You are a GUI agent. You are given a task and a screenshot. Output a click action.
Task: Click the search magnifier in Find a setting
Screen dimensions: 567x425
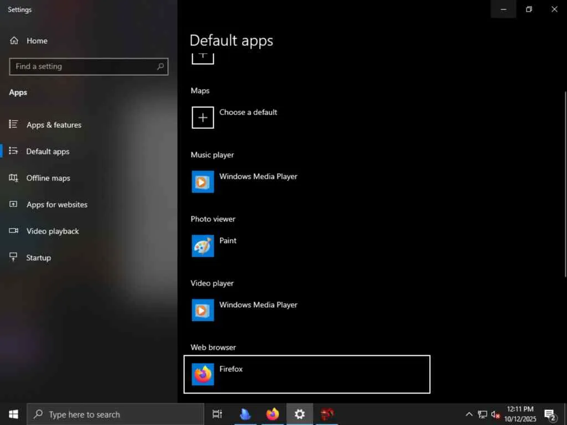(160, 66)
